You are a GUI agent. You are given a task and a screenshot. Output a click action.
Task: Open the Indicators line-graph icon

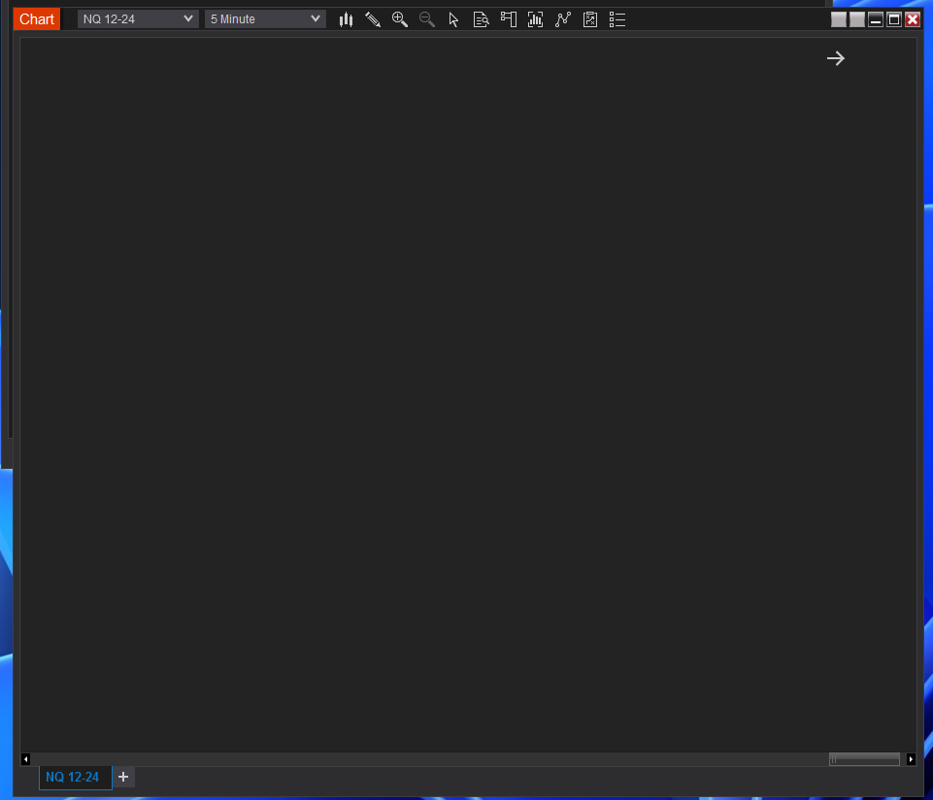point(563,19)
